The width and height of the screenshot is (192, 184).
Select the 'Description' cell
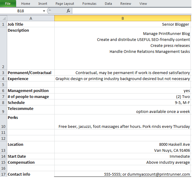point(31,48)
